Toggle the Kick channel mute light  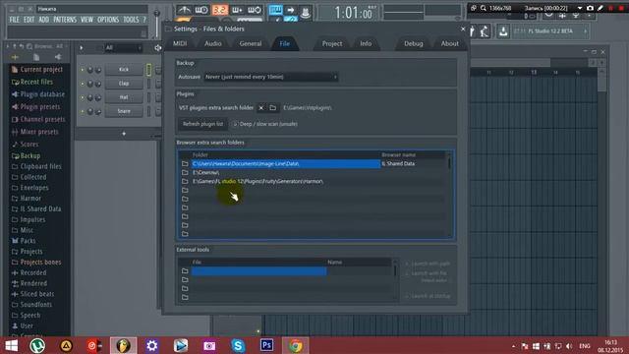(83, 70)
